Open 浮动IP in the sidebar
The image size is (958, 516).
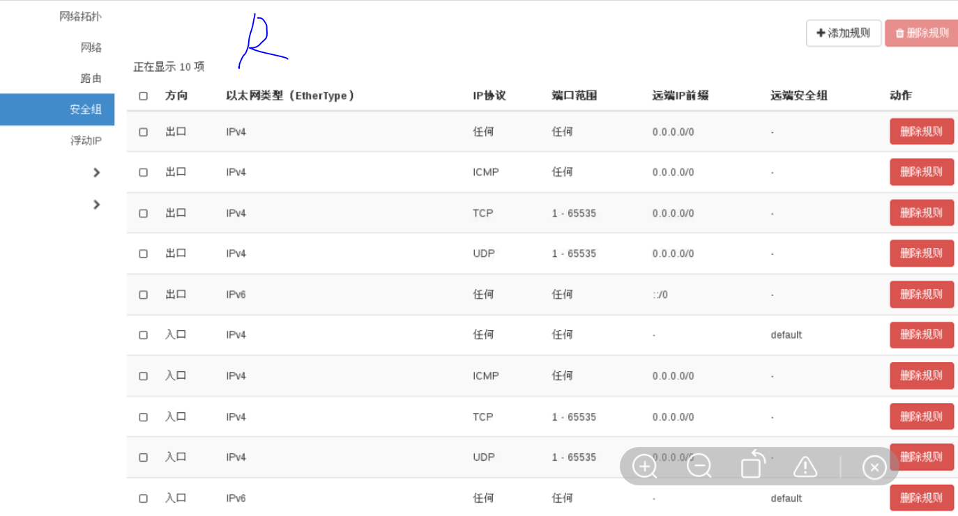point(86,141)
